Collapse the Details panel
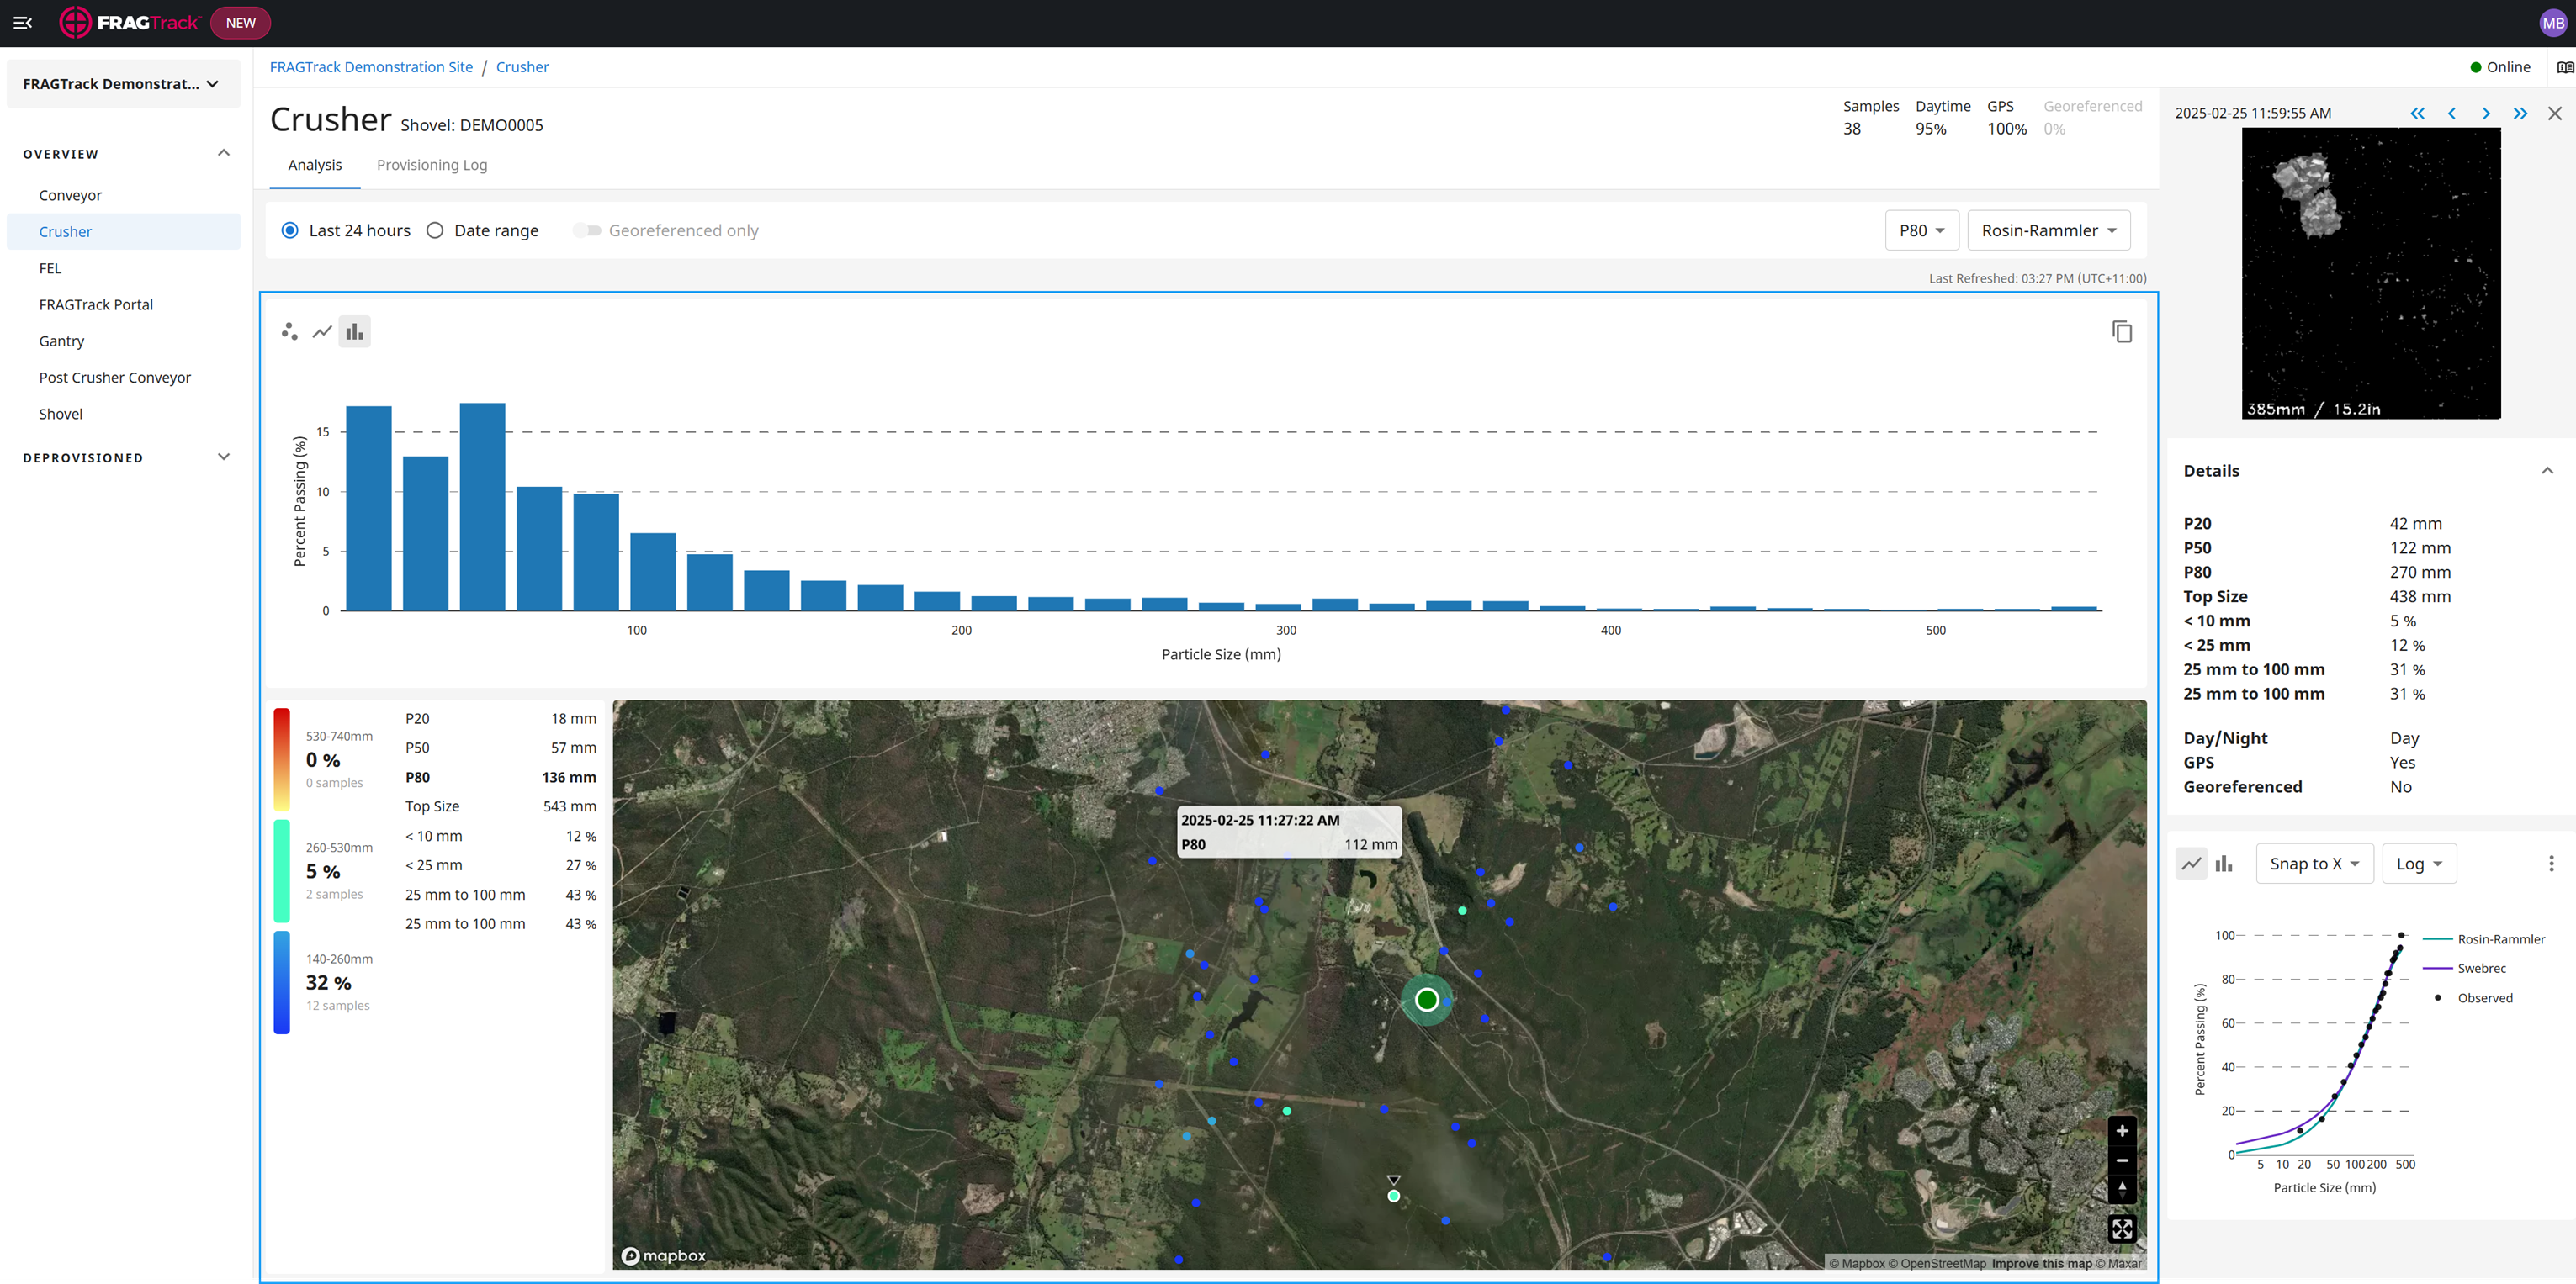 (2547, 471)
